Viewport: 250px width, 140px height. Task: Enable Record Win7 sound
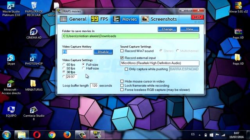[137, 51]
